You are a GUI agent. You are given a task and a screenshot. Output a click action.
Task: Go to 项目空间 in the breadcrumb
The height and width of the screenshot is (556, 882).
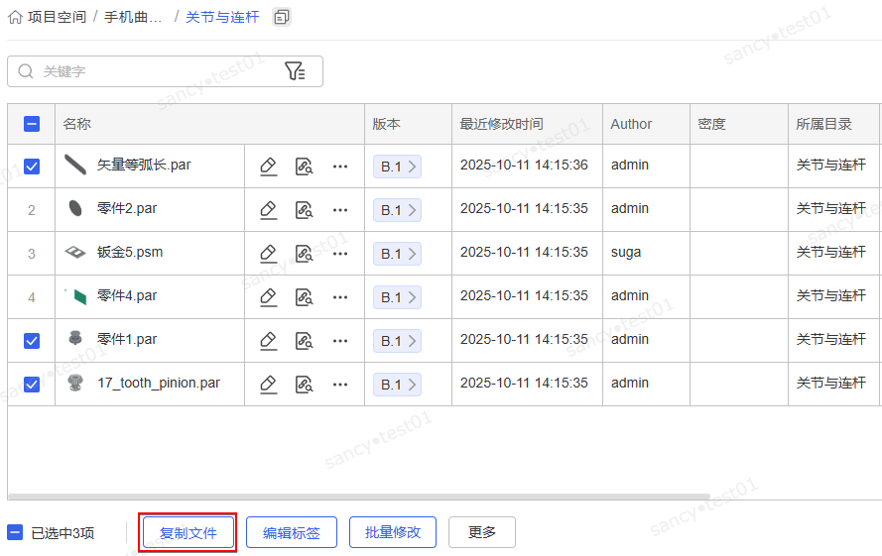click(56, 17)
